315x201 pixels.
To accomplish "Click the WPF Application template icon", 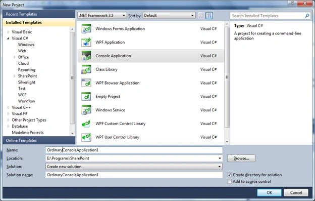I will pyautogui.click(x=86, y=43).
